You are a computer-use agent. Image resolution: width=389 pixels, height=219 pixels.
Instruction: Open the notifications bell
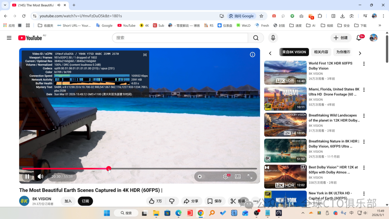pos(359,38)
